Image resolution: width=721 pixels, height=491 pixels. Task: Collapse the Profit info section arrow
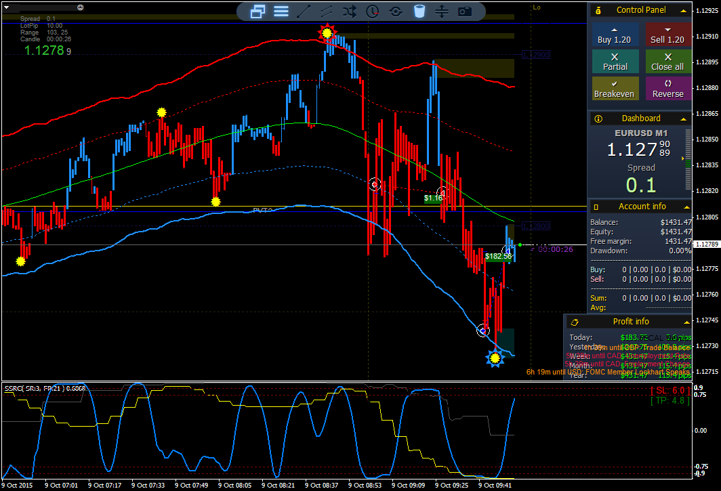687,322
